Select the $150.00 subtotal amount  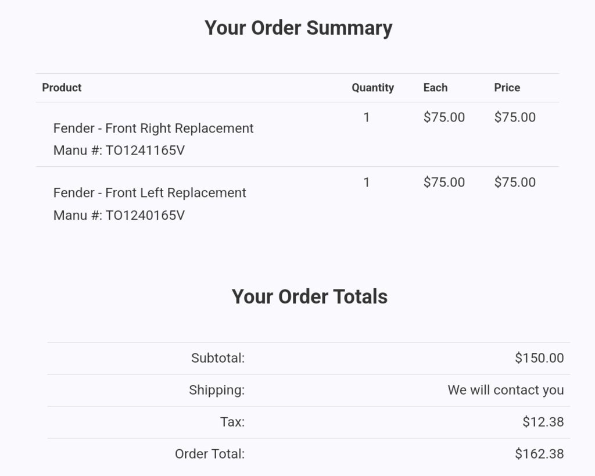tap(539, 358)
